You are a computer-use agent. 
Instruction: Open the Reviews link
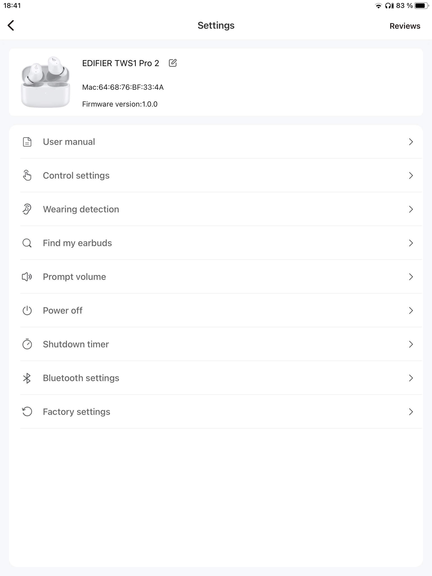[405, 26]
